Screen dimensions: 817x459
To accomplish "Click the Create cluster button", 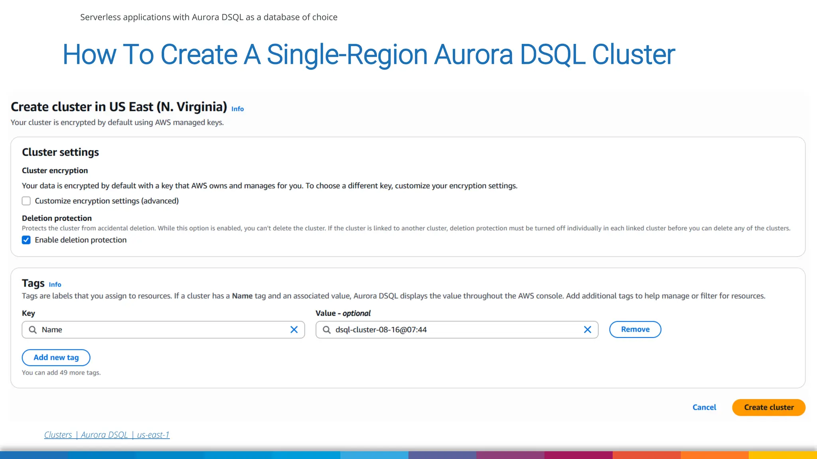I will click(769, 407).
